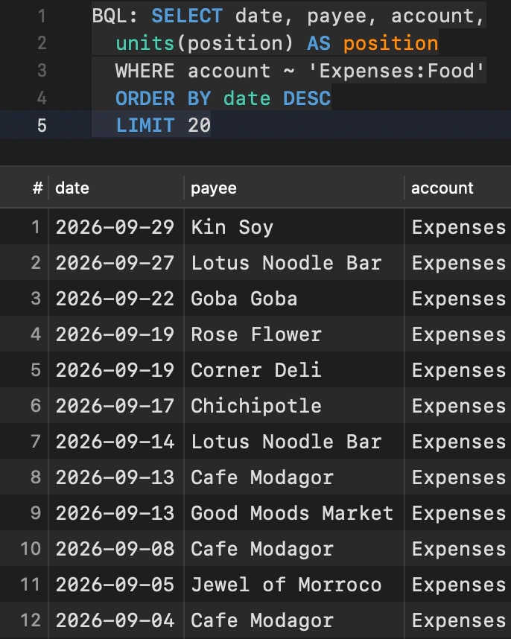Select date cell 2026-09-08
511x639 pixels.
[115, 549]
